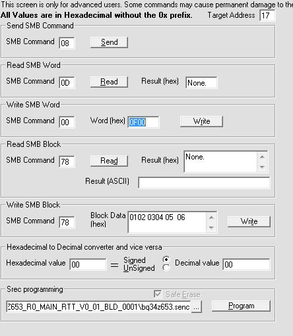The width and height of the screenshot is (293, 336).
Task: Toggle the Safe Erase checkbox
Action: 158,294
